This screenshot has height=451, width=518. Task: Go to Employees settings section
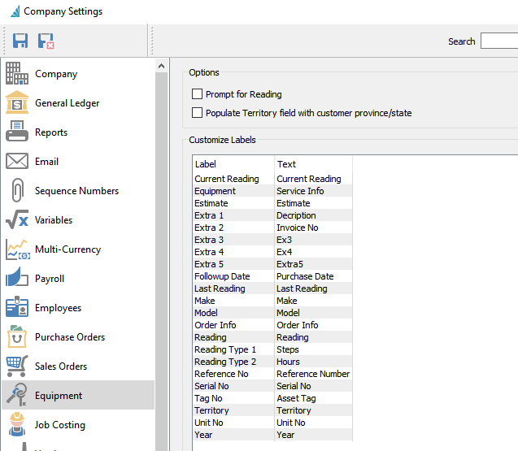pos(58,308)
